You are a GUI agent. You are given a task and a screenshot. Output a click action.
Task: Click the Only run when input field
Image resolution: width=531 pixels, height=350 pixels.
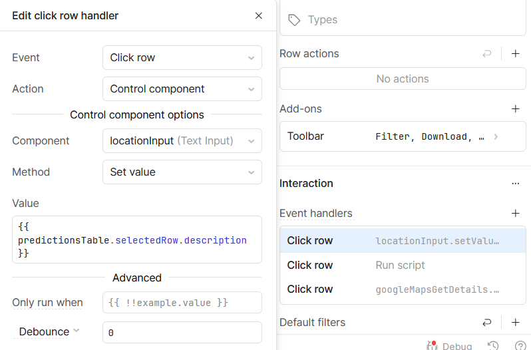click(x=182, y=302)
